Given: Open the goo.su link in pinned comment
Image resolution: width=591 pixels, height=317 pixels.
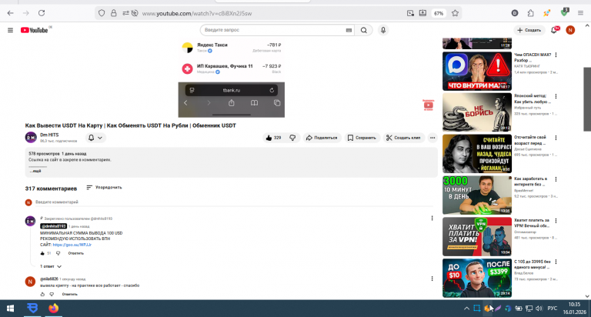Looking at the screenshot, I should [x=72, y=245].
